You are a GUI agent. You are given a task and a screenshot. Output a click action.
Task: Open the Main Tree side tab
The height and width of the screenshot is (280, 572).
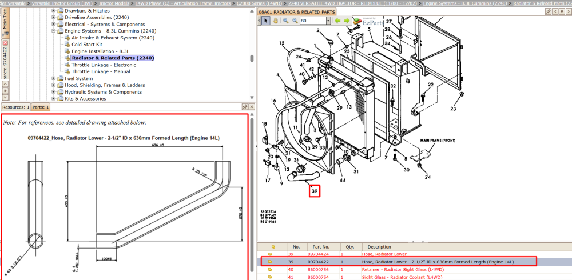click(5, 22)
